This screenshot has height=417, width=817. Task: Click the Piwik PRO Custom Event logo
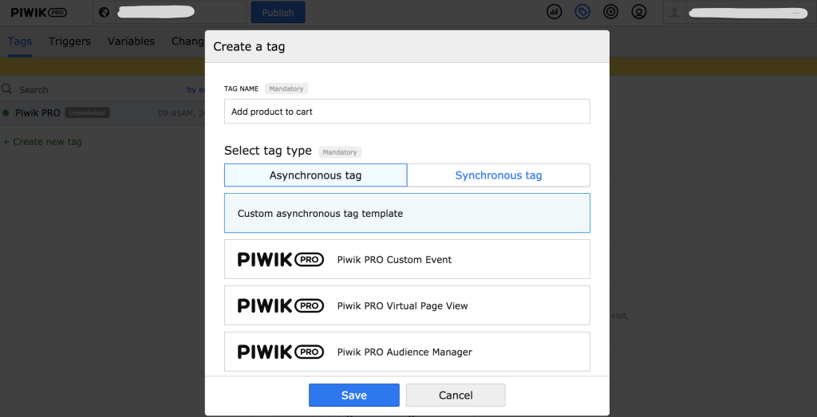(281, 259)
